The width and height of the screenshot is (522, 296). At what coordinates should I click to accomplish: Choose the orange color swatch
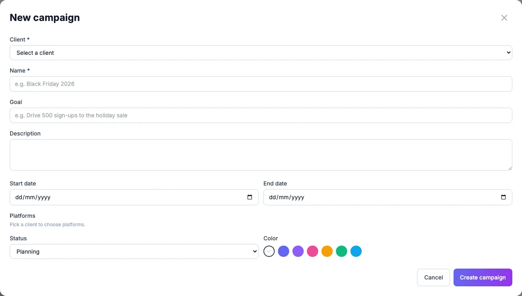(x=327, y=251)
